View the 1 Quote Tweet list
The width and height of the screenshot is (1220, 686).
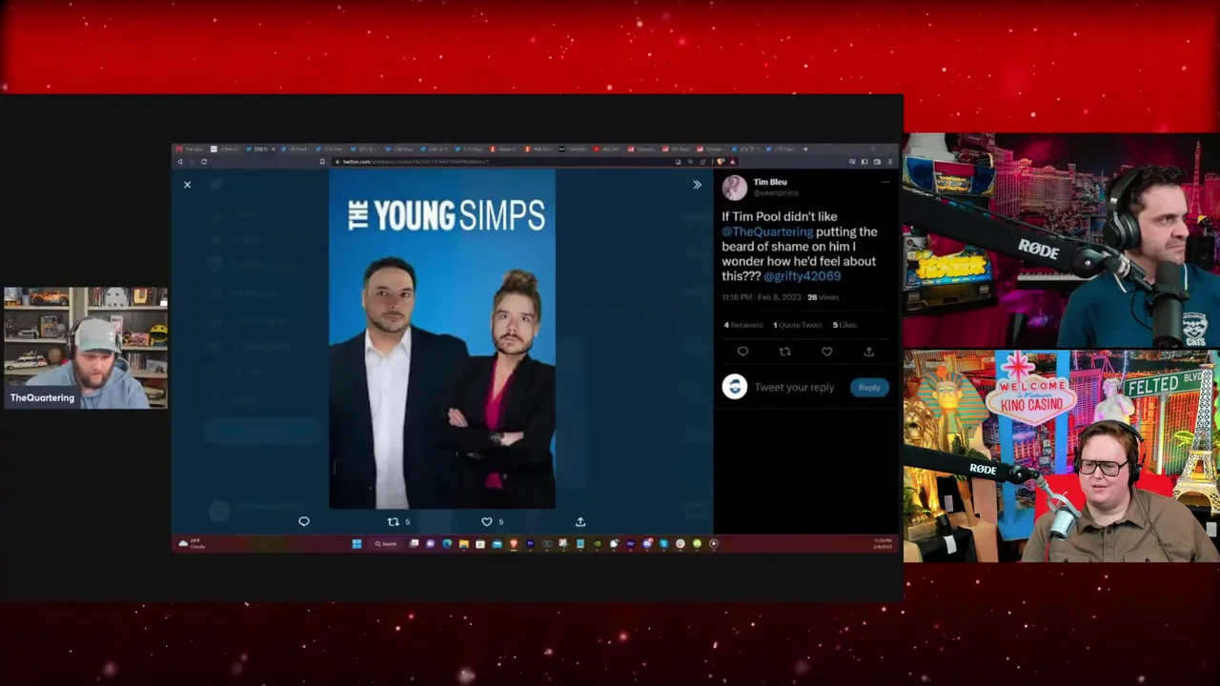pos(798,325)
